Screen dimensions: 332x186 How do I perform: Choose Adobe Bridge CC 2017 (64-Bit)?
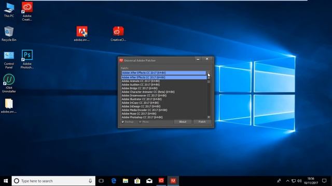pyautogui.click(x=164, y=88)
